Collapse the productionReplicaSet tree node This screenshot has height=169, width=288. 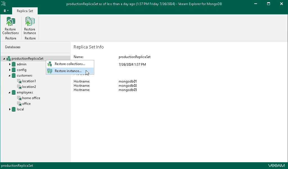(4, 59)
